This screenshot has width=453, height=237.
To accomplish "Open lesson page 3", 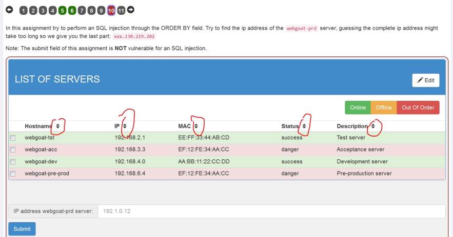I will pos(43,11).
